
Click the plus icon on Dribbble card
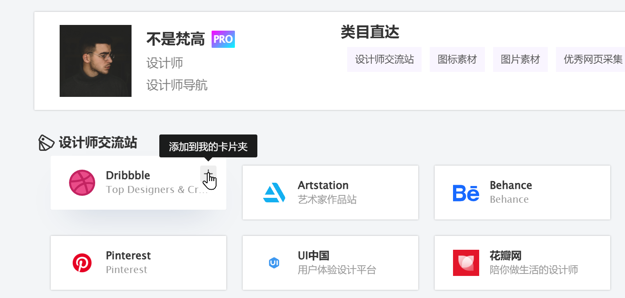click(x=208, y=173)
